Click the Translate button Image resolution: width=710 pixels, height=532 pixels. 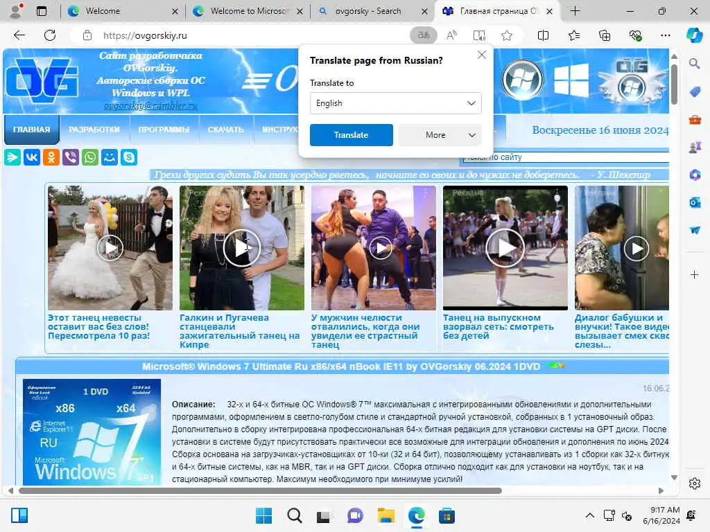(x=351, y=135)
